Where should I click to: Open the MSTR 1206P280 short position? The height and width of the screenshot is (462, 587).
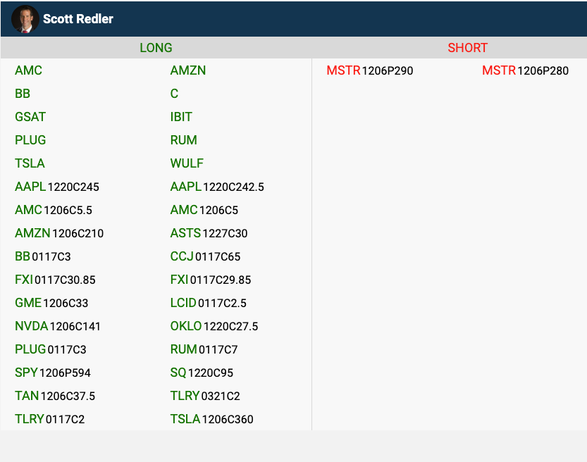point(525,70)
